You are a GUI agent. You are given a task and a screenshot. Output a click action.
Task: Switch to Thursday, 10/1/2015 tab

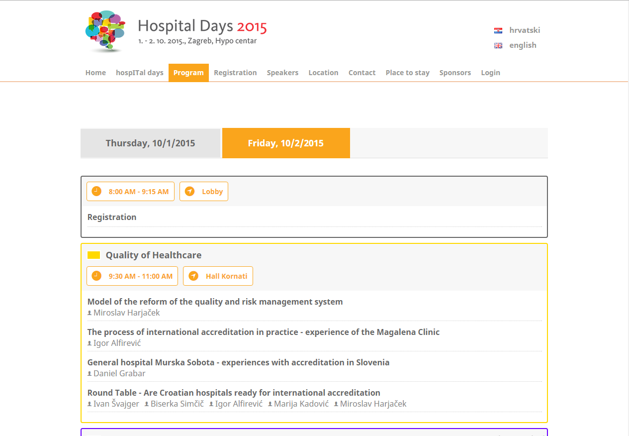[150, 143]
